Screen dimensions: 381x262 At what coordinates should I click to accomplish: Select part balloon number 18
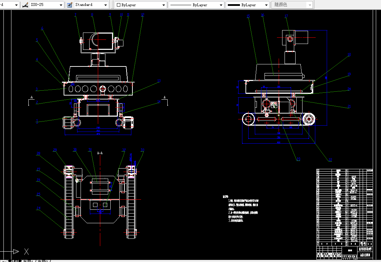(x=349, y=54)
